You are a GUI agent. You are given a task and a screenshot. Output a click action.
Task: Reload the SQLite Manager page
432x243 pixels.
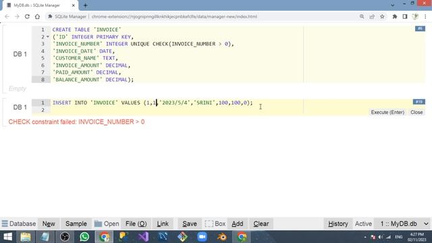click(x=27, y=16)
